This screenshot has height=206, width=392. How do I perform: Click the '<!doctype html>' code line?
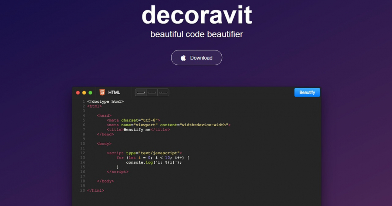(105, 101)
